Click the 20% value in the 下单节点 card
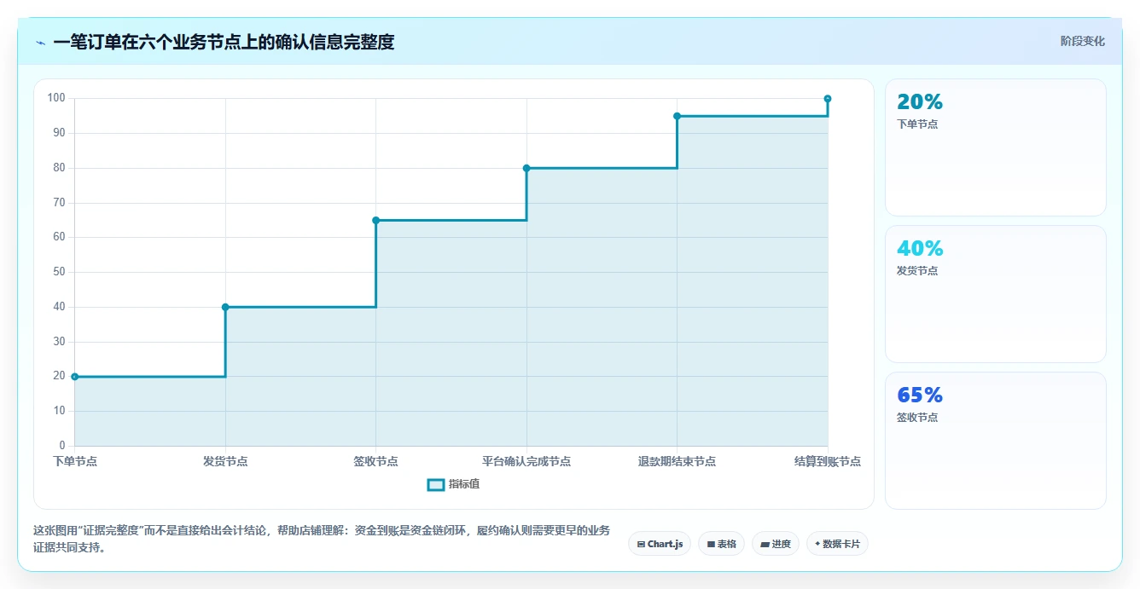 point(920,102)
